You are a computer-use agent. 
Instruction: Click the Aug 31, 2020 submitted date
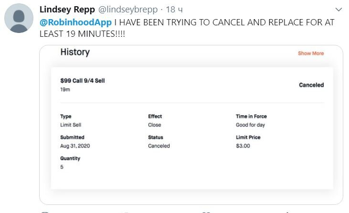point(75,146)
